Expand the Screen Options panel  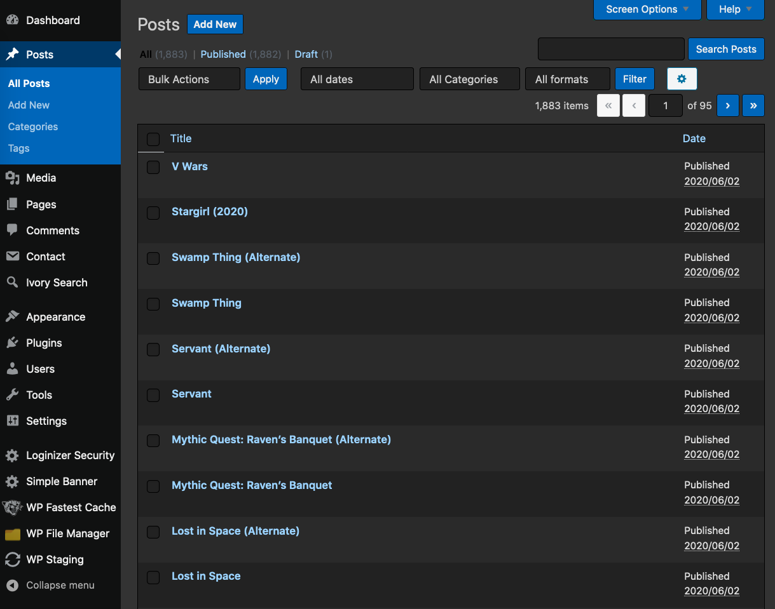coord(647,10)
